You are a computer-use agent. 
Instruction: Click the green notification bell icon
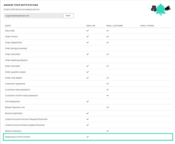pos(161,9)
